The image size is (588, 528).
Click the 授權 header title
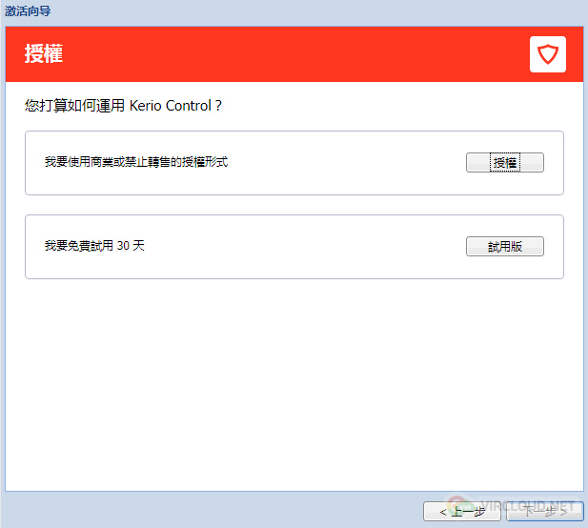tap(44, 53)
